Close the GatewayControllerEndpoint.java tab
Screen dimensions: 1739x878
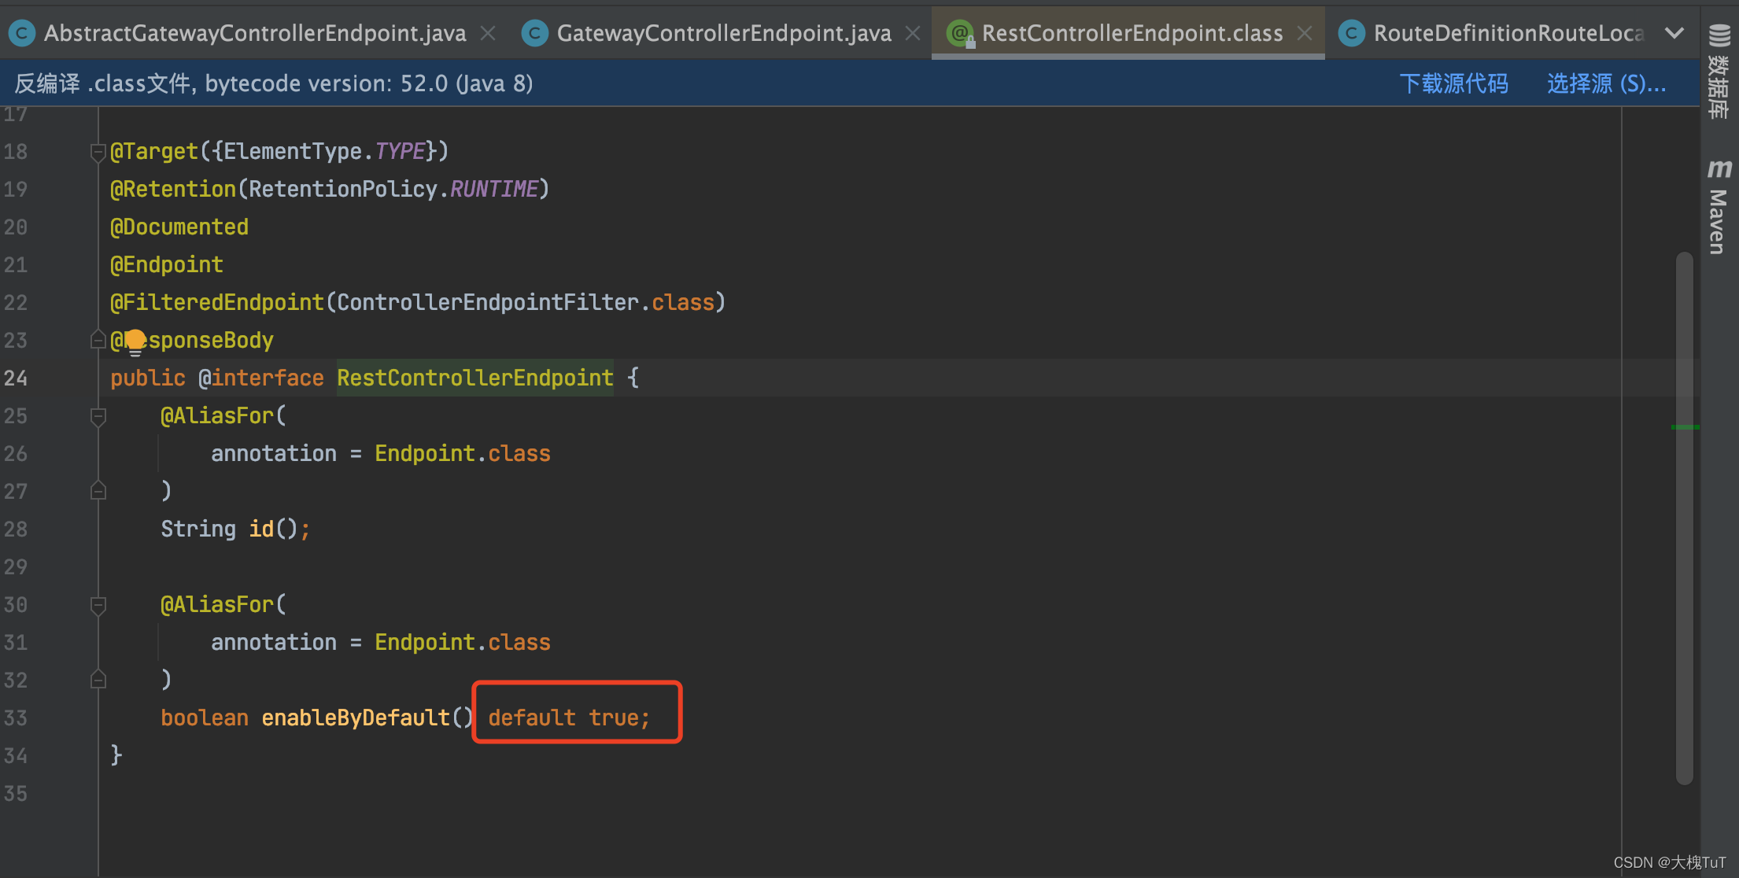click(x=913, y=33)
